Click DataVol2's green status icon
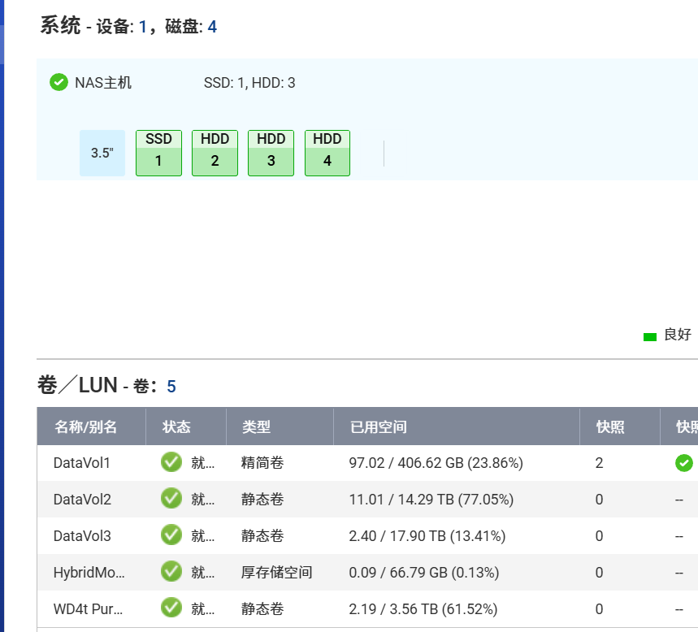Screen dimensions: 698x632 (x=171, y=499)
